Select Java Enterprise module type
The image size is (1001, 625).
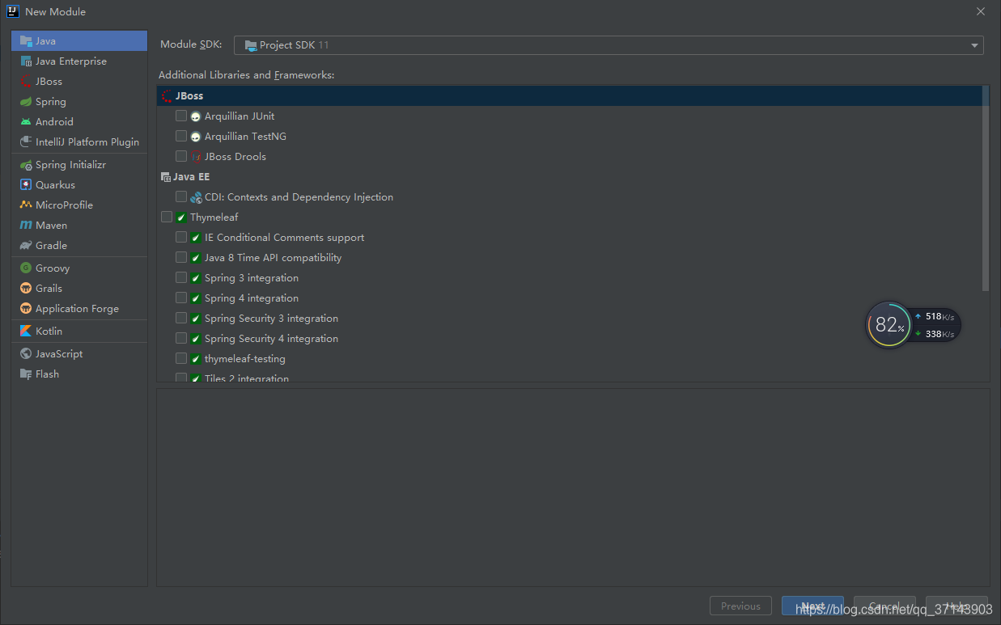(x=79, y=61)
